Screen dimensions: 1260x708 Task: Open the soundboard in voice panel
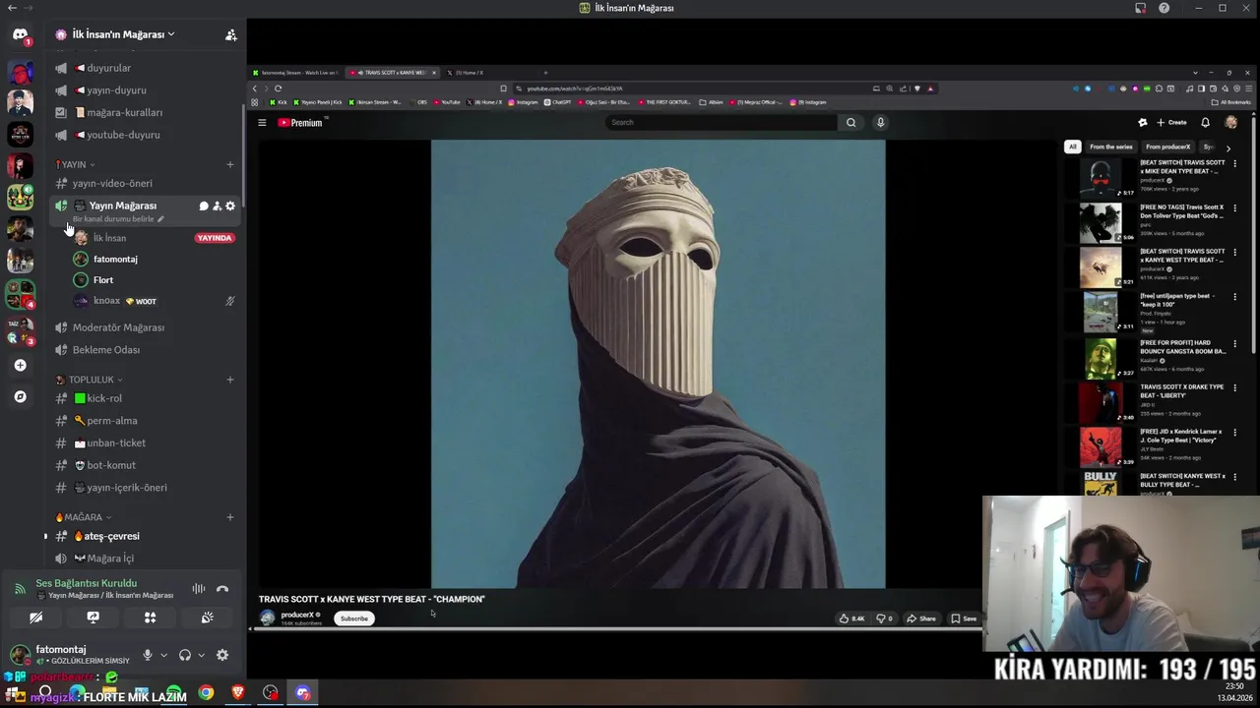pos(208,618)
